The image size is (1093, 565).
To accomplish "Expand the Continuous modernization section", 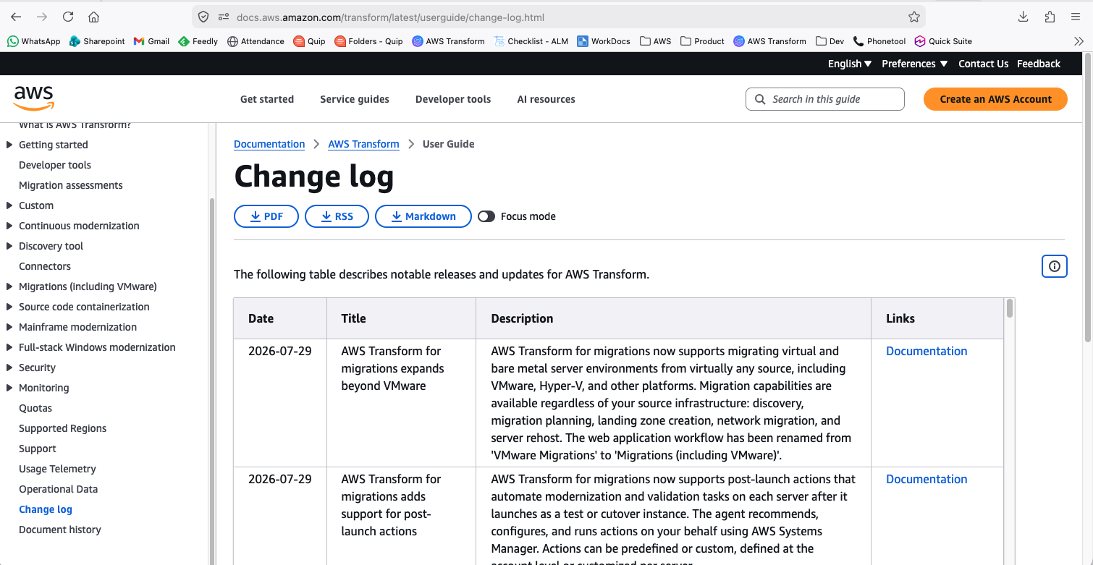I will [9, 226].
